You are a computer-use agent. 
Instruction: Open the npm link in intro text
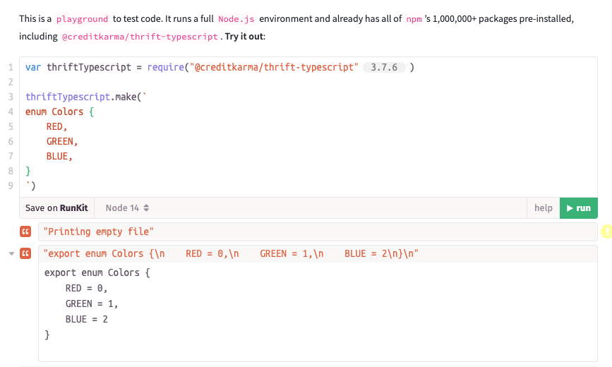click(414, 19)
